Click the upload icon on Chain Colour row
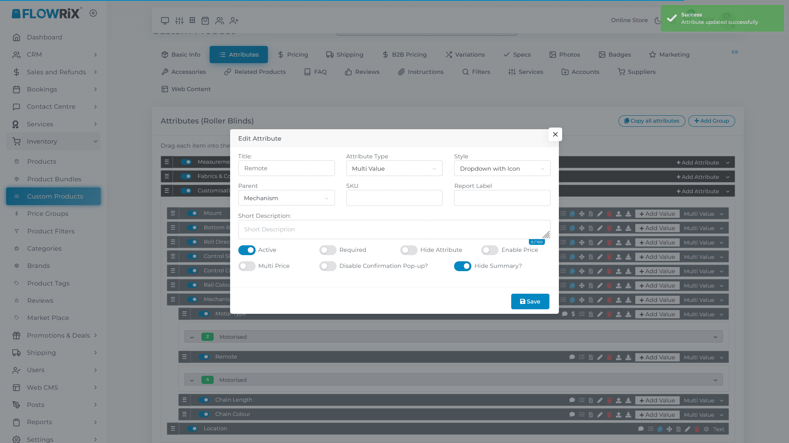 click(x=618, y=415)
